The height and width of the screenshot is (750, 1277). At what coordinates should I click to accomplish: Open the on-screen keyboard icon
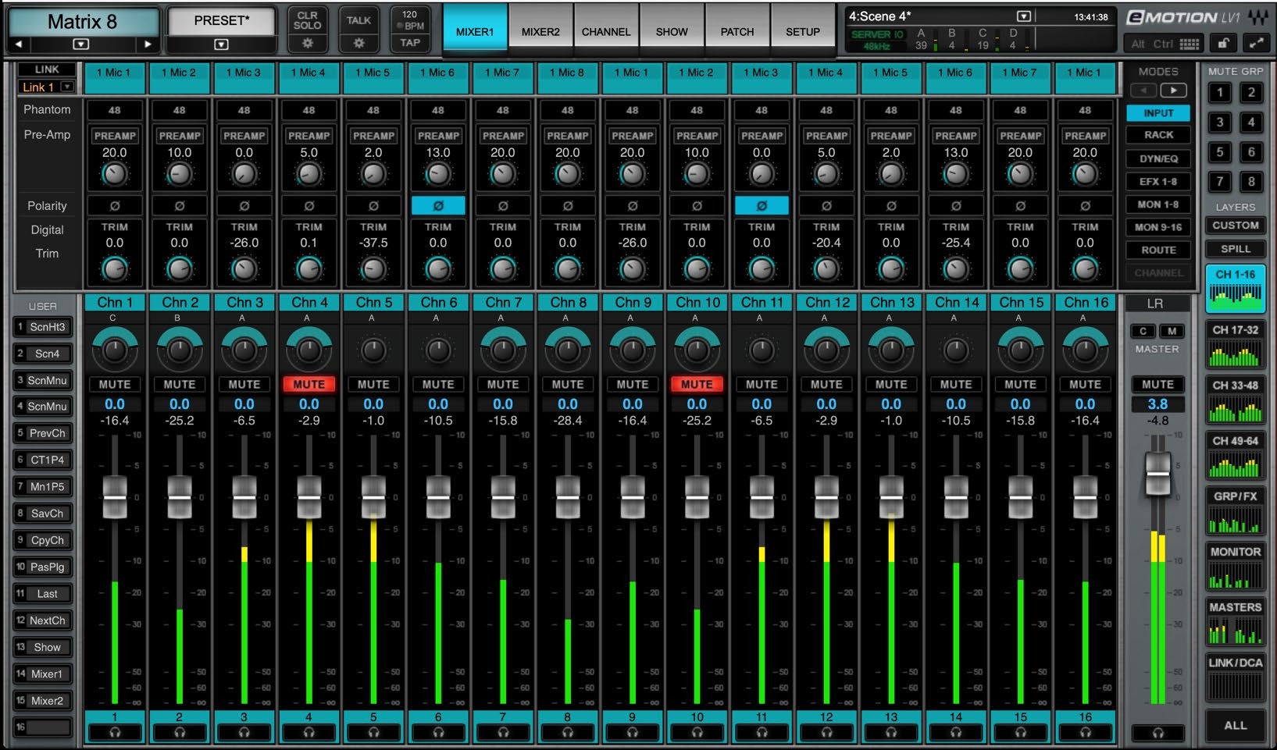point(1190,44)
